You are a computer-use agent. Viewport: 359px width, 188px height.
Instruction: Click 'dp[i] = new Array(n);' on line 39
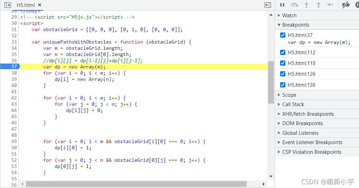(84, 79)
